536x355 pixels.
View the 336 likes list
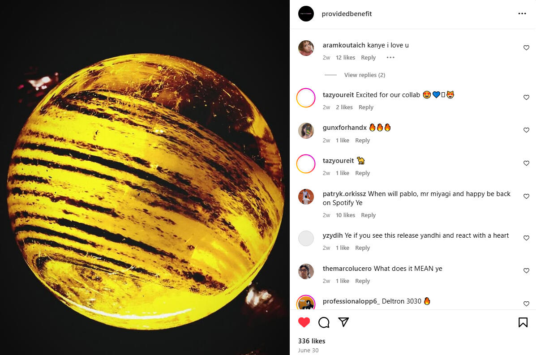click(311, 341)
